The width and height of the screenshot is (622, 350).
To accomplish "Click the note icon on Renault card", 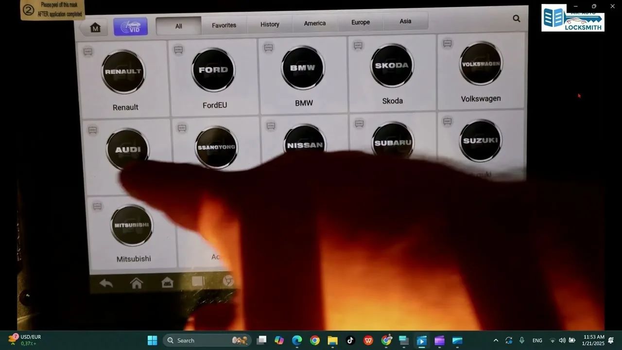I will point(88,52).
